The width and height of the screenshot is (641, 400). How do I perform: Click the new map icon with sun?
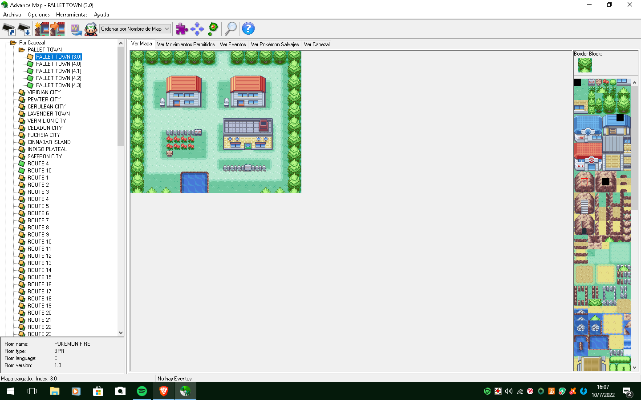[41, 29]
